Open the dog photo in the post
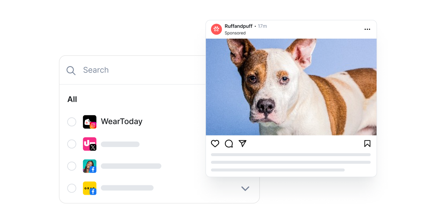This screenshot has width=436, height=218. [x=291, y=87]
